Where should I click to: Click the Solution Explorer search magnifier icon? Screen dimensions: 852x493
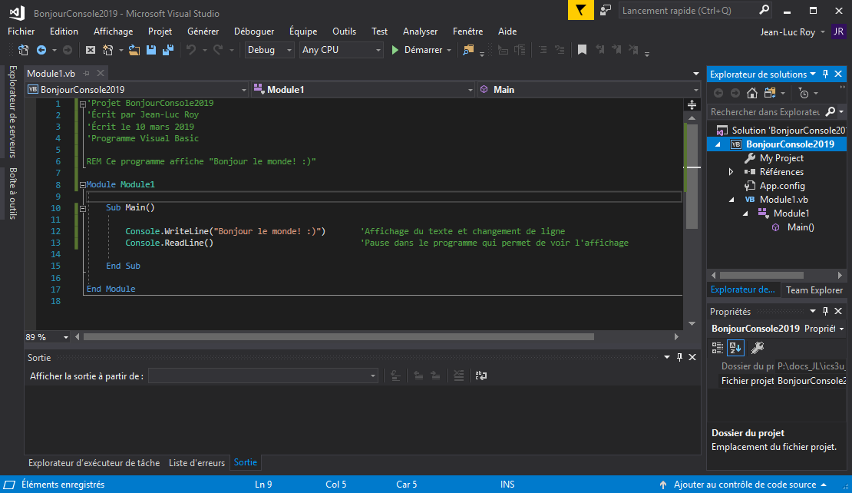(831, 111)
